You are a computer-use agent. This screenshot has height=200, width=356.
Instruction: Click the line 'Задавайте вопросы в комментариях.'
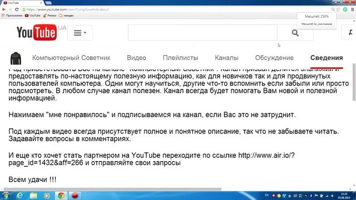pyautogui.click(x=70, y=139)
